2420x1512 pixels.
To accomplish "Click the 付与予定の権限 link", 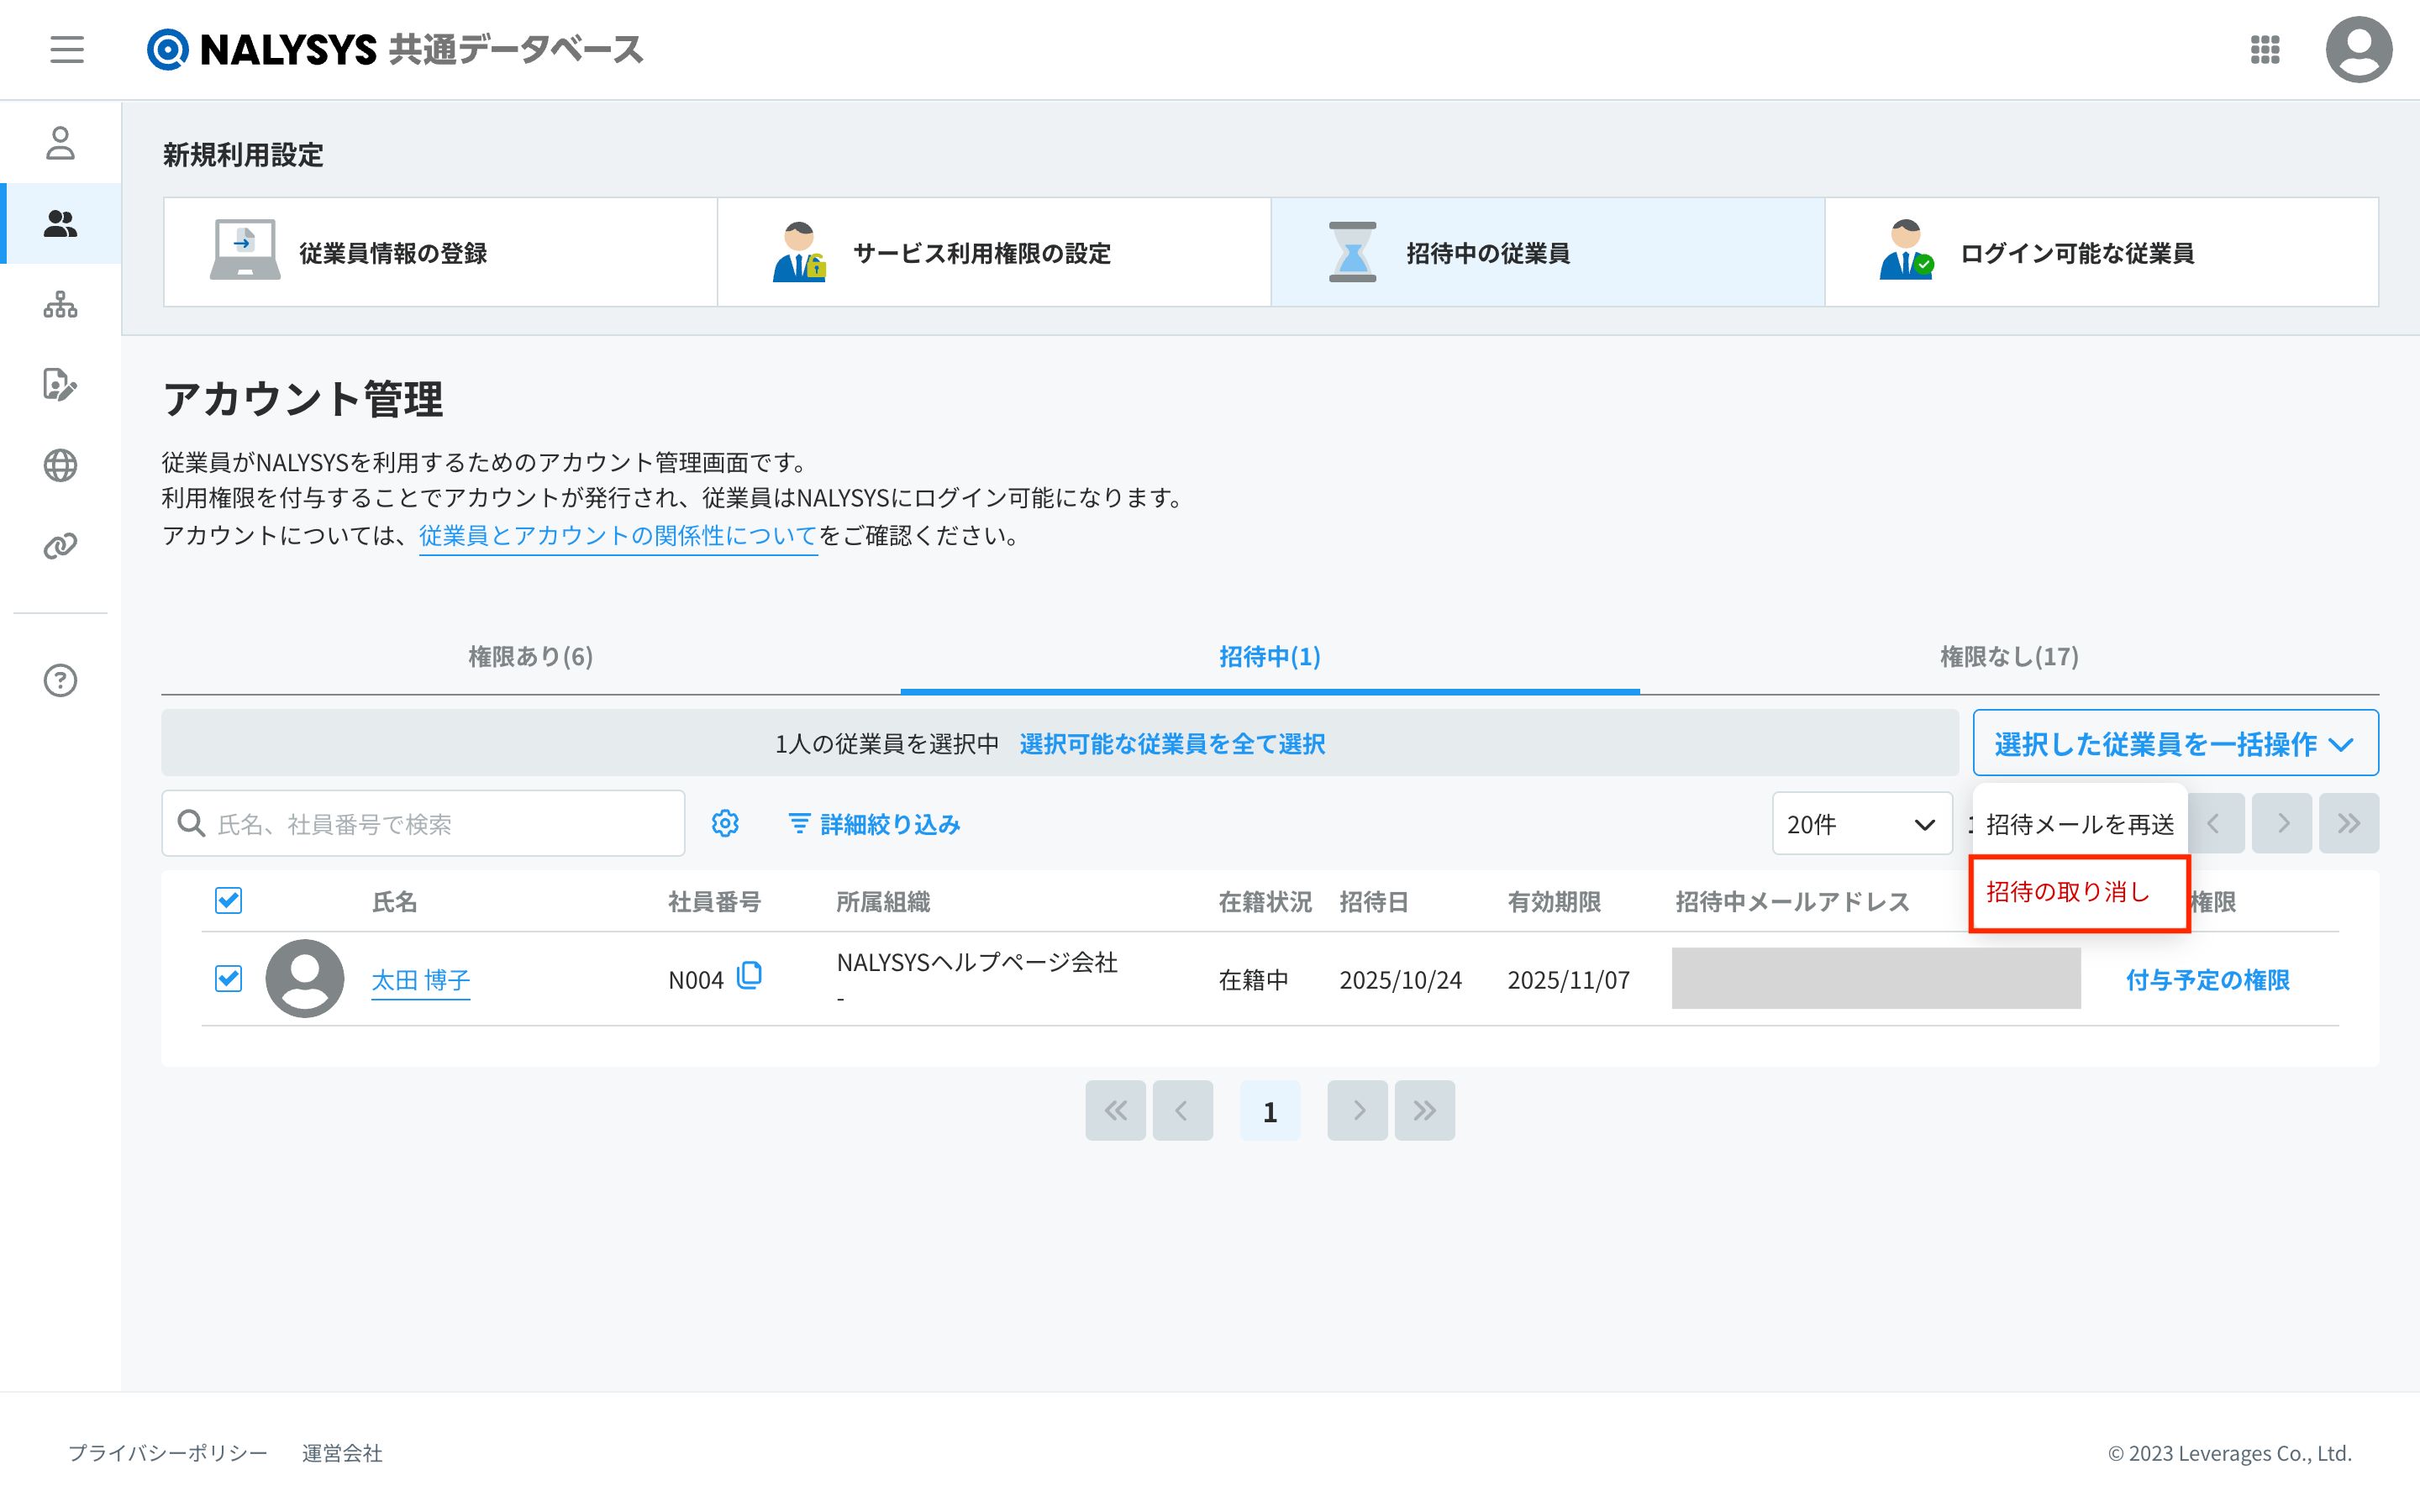I will [x=2207, y=980].
